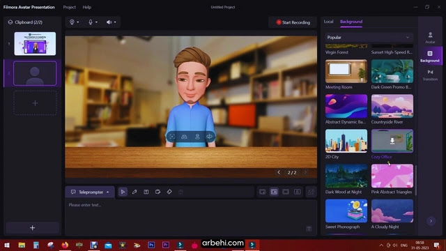446x251 pixels.
Task: Choose the avatar-only layout
Action: pyautogui.click(x=298, y=192)
